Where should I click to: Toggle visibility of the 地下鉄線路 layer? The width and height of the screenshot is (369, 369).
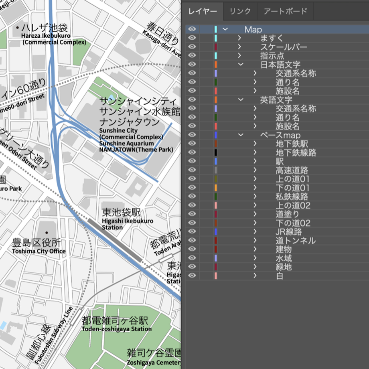[192, 152]
